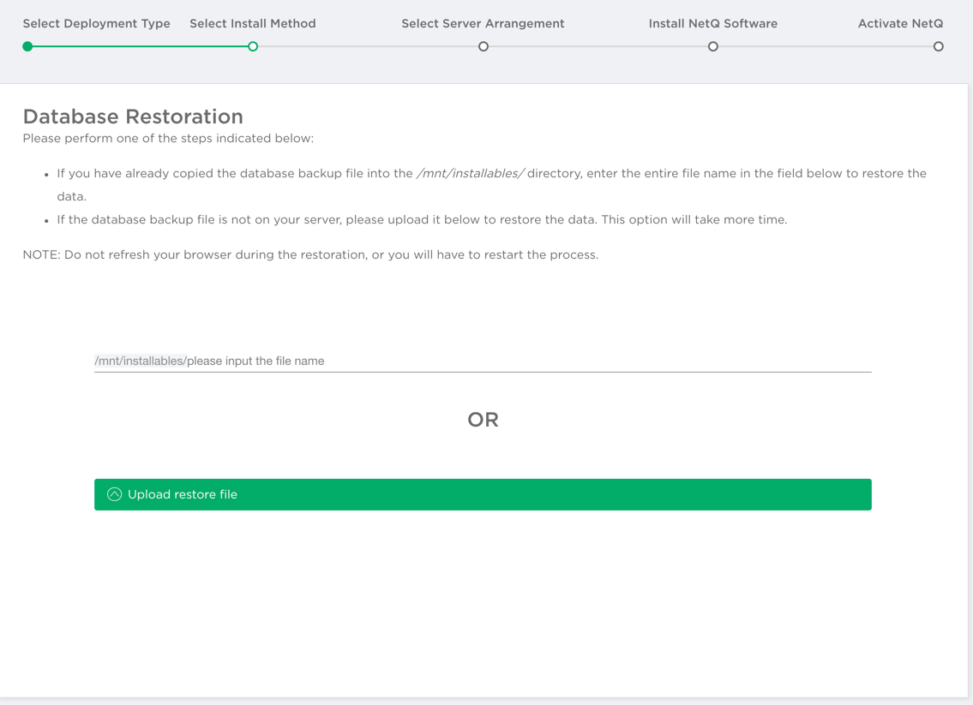Click the gray progress line after Select Install Method
The height and width of the screenshot is (705, 973).
pyautogui.click(x=369, y=46)
